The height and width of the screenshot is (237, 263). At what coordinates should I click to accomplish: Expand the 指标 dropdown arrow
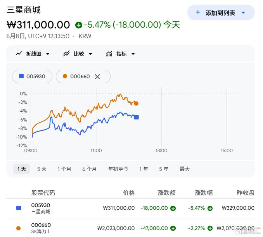[x=133, y=54]
